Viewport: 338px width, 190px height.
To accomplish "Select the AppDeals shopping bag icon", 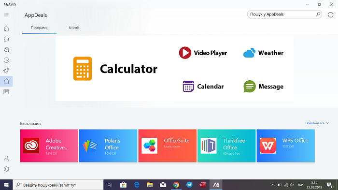I will pyautogui.click(x=6, y=81).
